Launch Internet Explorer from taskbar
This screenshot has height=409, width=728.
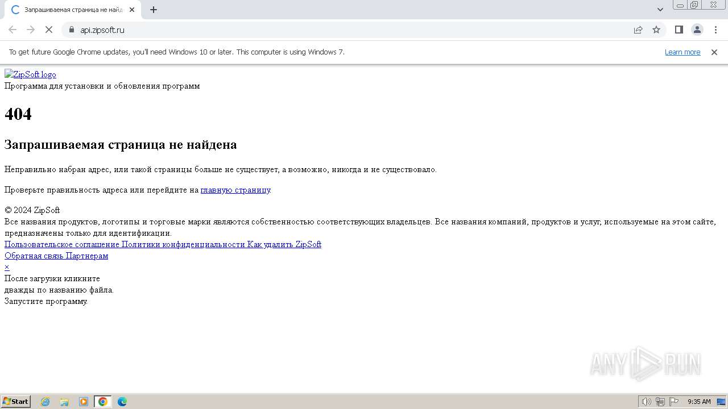click(45, 402)
